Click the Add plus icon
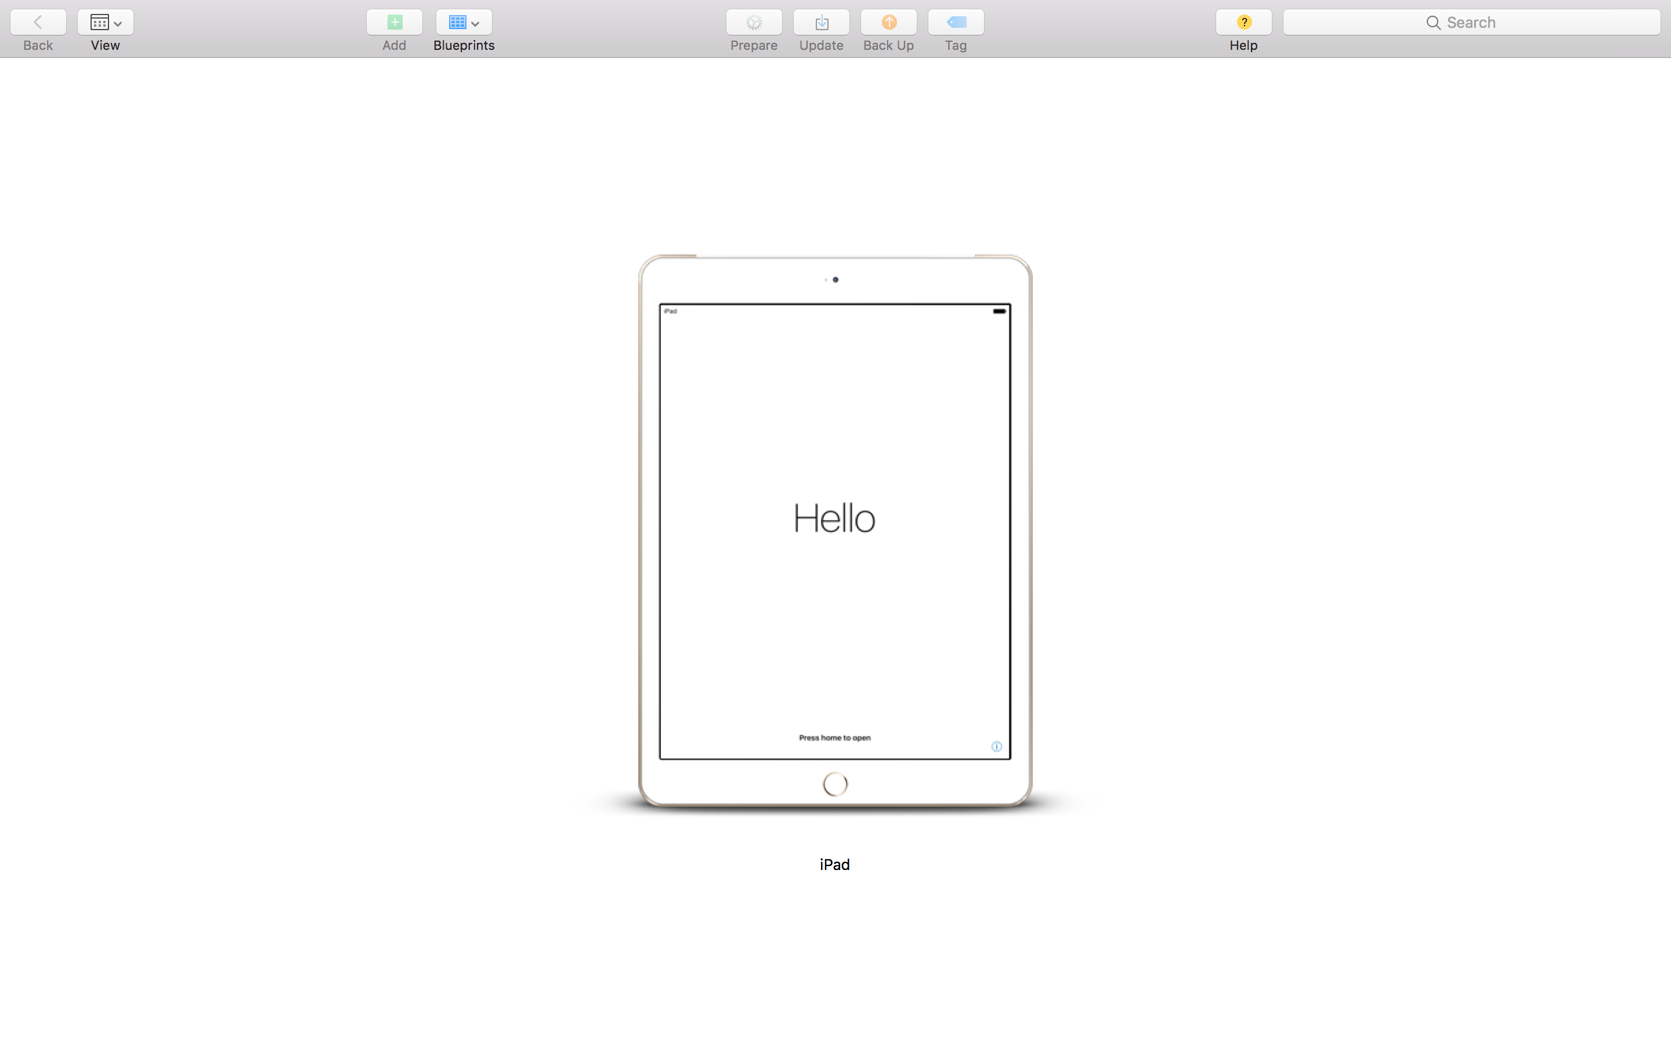 [395, 22]
